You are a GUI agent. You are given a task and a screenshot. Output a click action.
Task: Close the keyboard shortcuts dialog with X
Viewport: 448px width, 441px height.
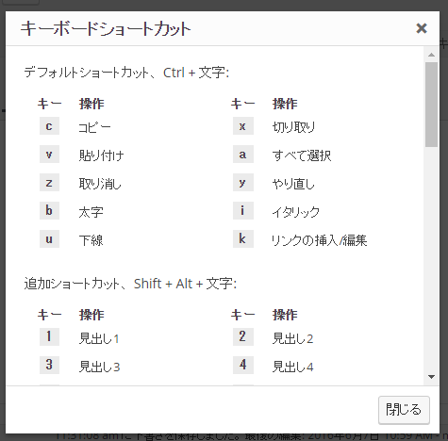(x=422, y=28)
